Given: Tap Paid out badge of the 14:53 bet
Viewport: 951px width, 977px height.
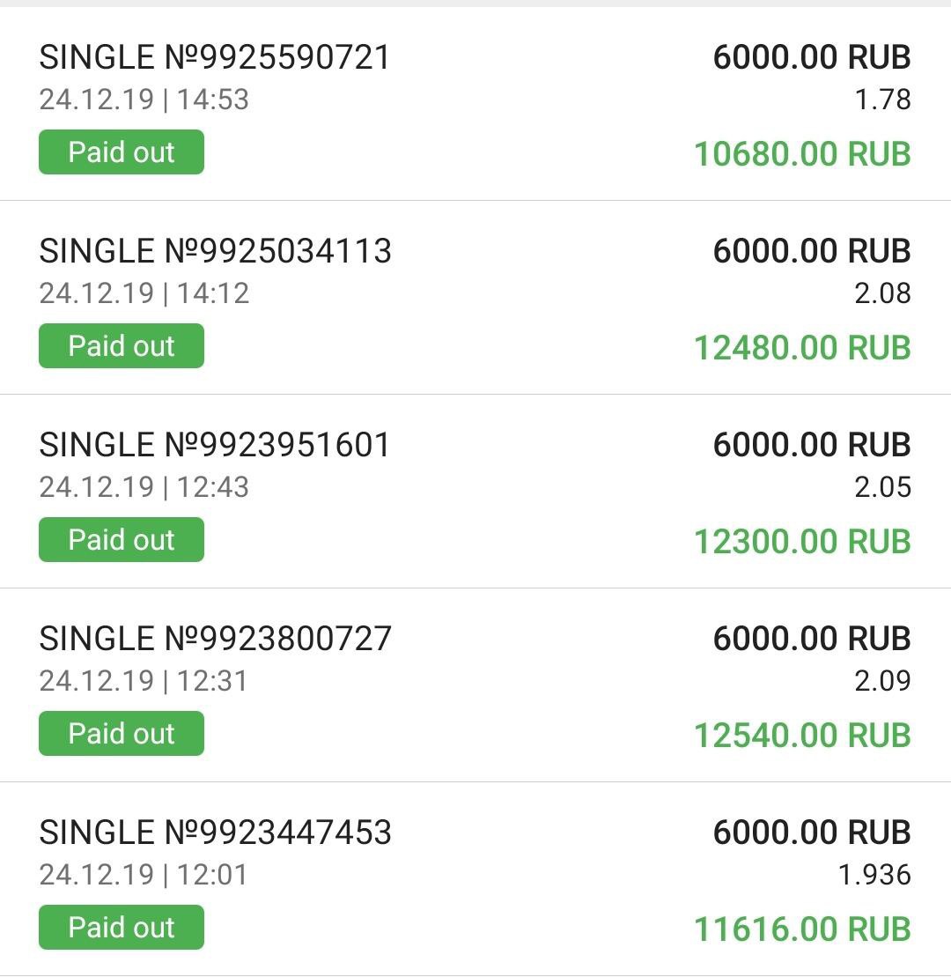Looking at the screenshot, I should (122, 152).
